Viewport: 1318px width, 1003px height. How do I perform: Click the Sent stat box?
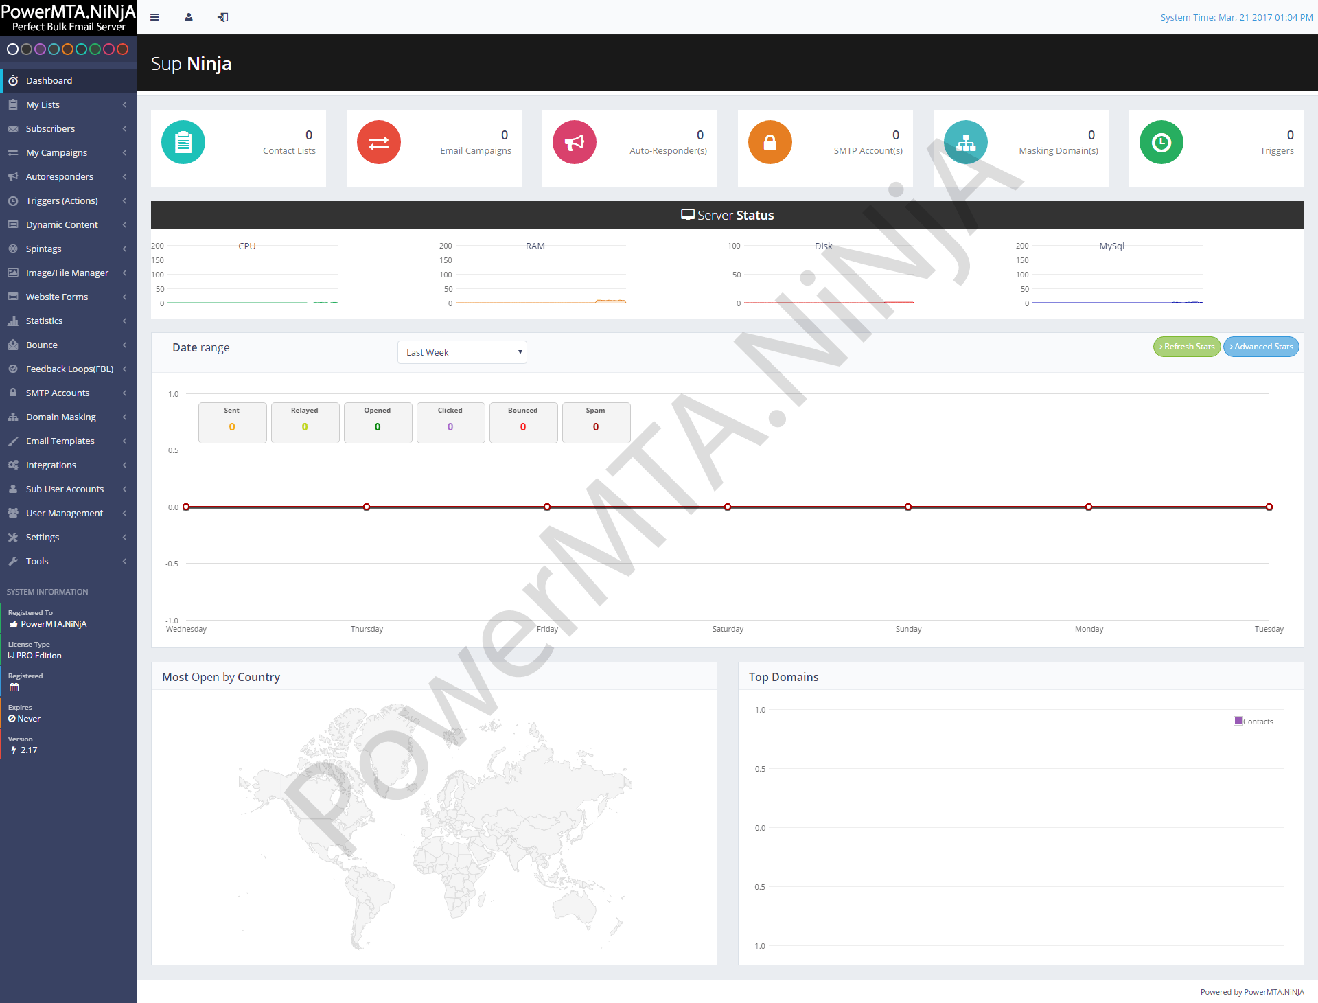pos(232,422)
